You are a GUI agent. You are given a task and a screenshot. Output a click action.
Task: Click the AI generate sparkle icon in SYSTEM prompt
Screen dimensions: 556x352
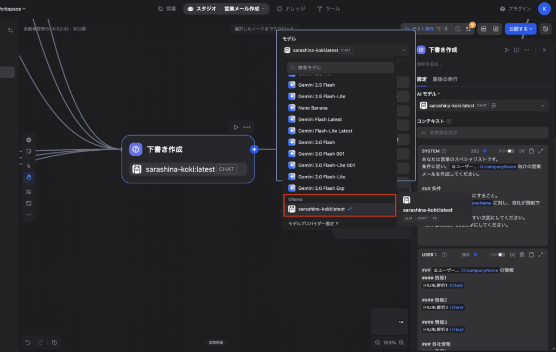tap(485, 151)
